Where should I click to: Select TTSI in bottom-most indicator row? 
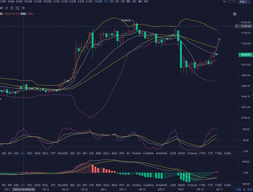[x=210, y=185]
